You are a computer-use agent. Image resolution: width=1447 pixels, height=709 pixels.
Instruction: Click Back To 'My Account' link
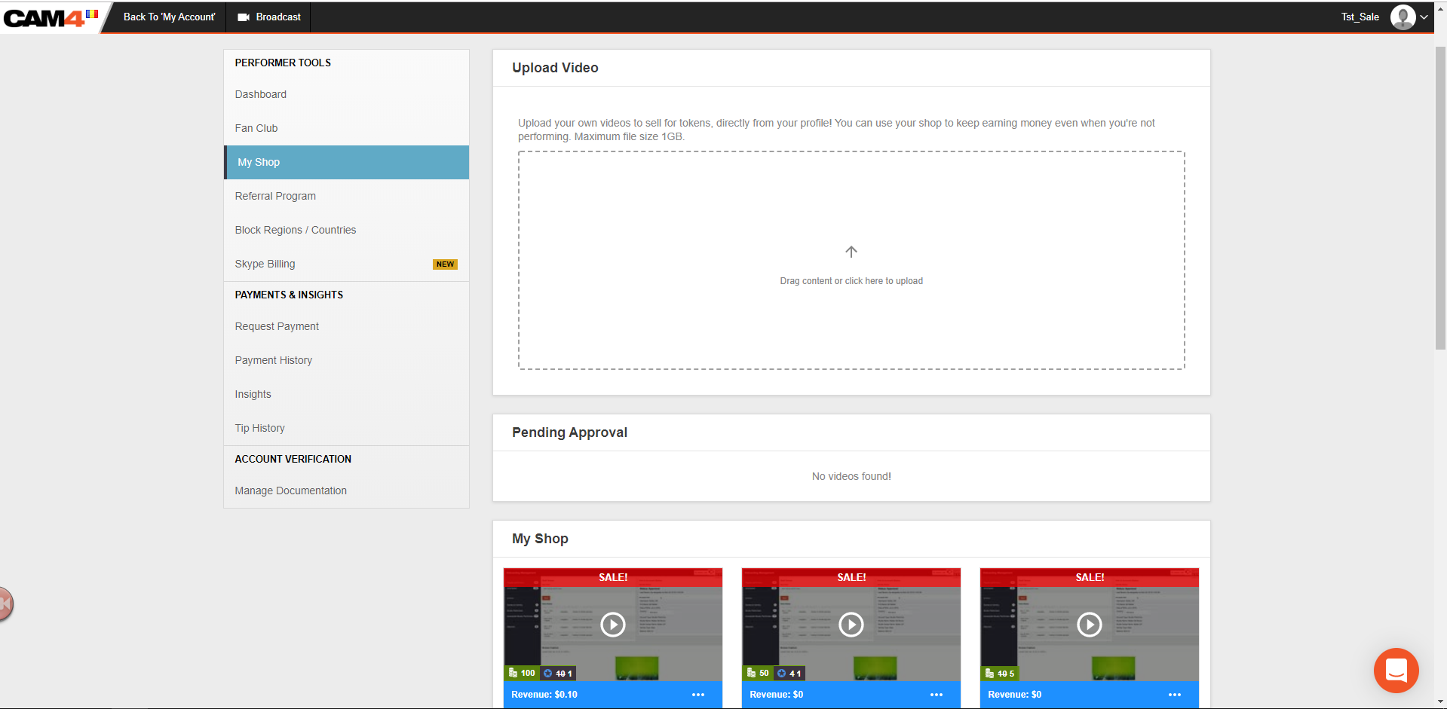pyautogui.click(x=169, y=17)
